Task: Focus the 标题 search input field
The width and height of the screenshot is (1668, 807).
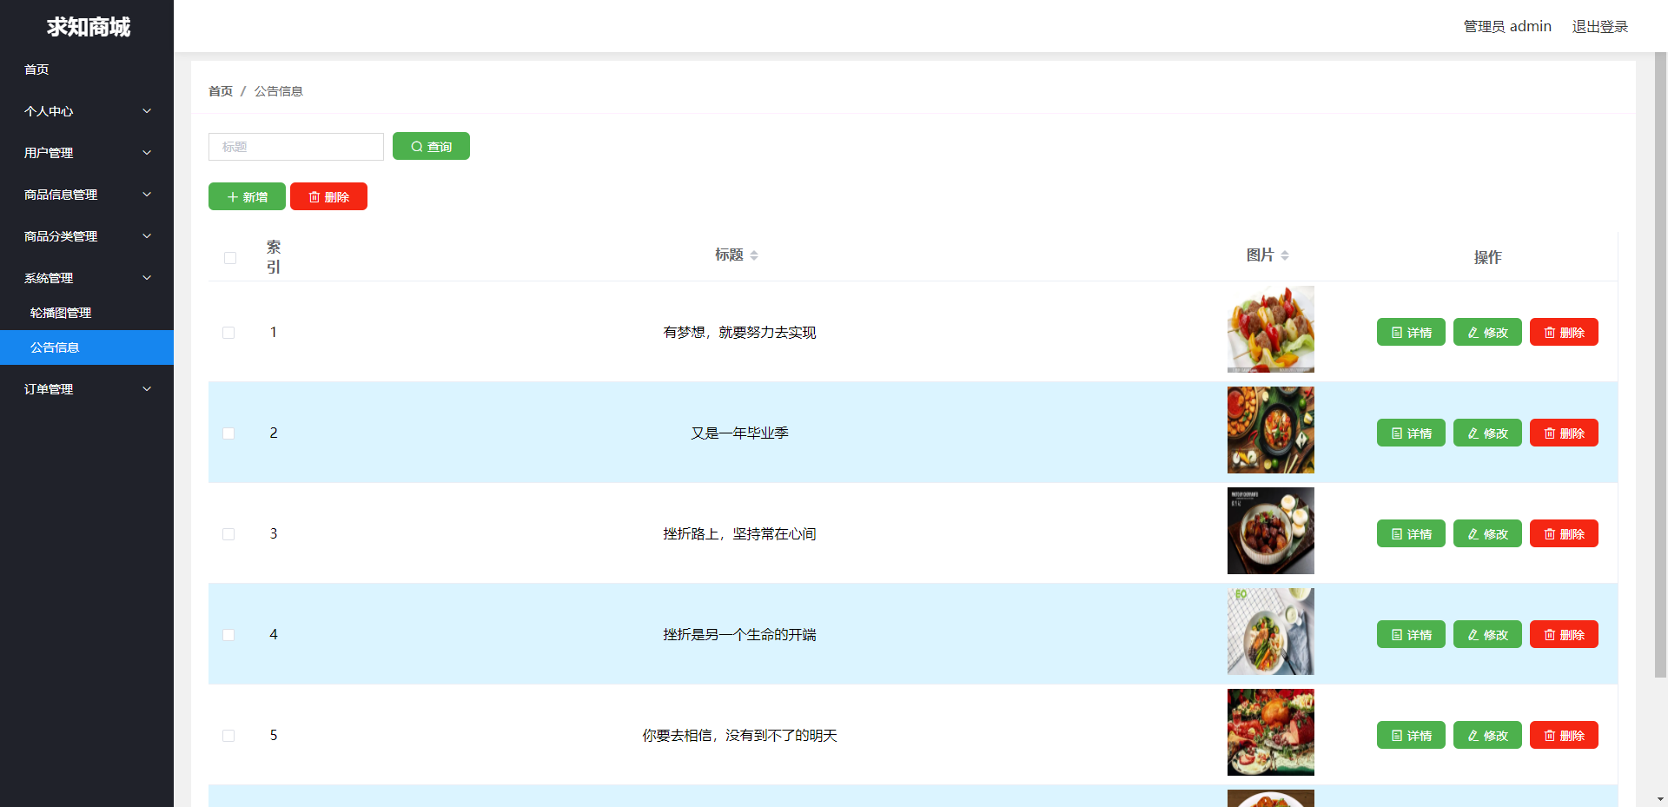Action: click(x=296, y=147)
